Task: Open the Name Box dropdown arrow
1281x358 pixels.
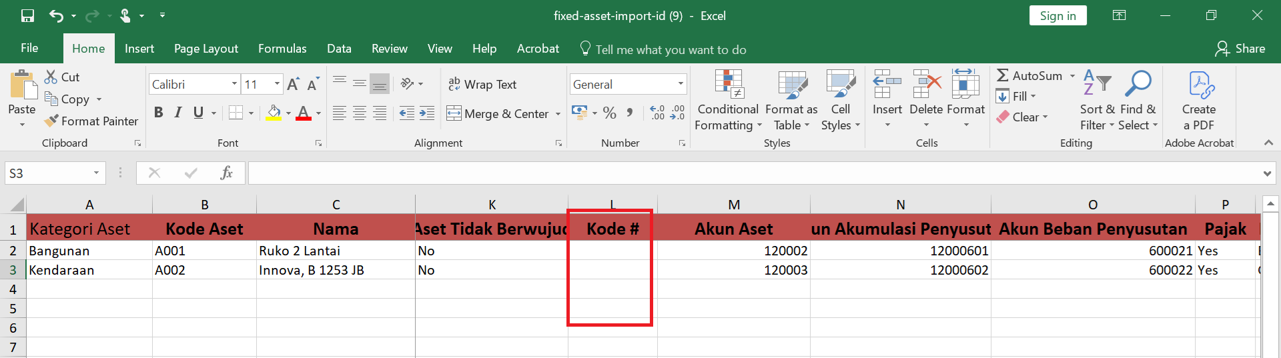Action: (x=96, y=173)
